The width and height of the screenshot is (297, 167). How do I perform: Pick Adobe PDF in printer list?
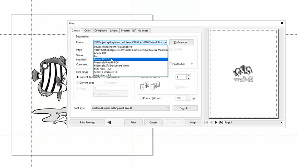(100, 53)
